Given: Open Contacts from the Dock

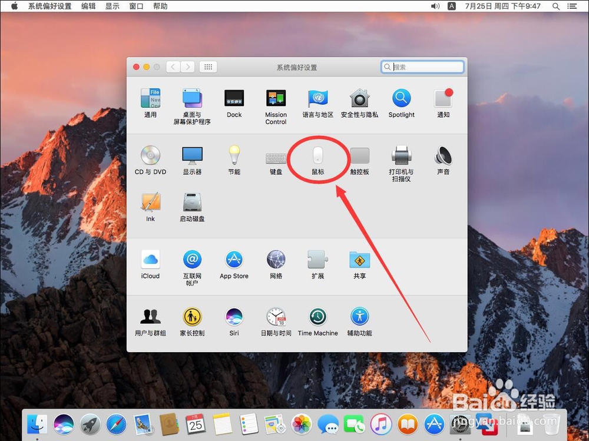Looking at the screenshot, I should pos(170,424).
